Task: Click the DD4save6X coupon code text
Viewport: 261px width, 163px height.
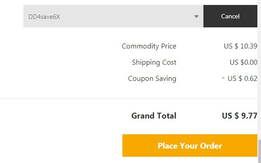Action: pos(44,17)
